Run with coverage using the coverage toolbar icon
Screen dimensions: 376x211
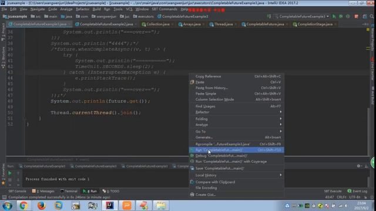(x=348, y=16)
